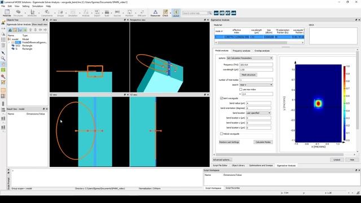Click the Components toolbar icon
The width and height of the screenshot is (361, 203).
point(47,13)
